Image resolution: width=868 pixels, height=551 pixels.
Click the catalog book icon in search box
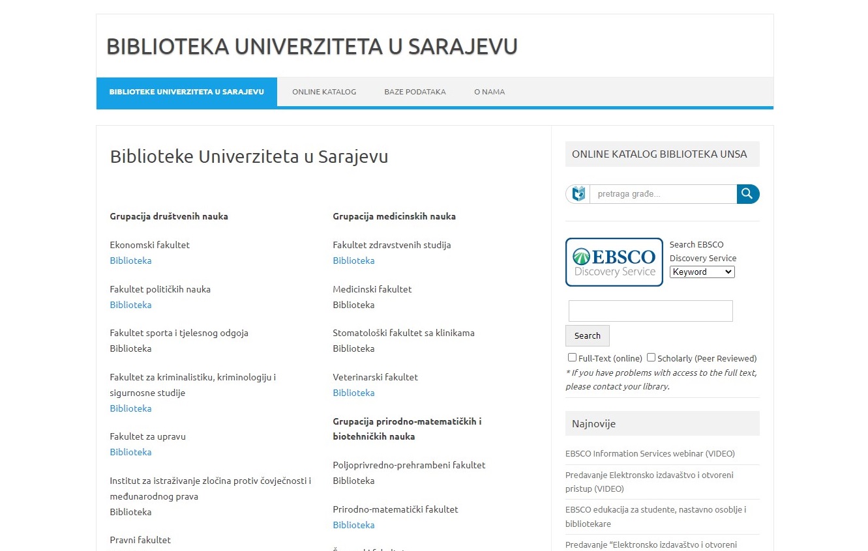pos(578,194)
